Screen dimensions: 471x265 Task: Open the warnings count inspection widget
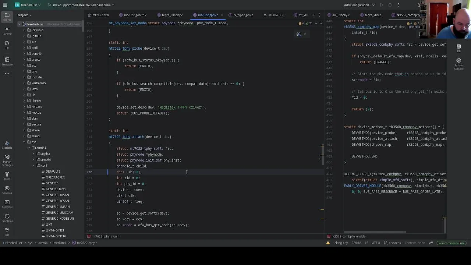305,23
